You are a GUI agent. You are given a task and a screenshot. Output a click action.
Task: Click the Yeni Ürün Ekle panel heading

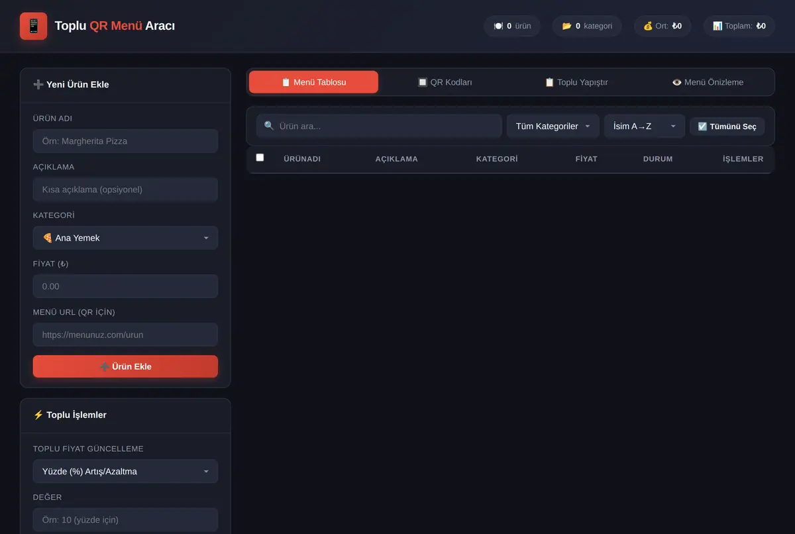pyautogui.click(x=71, y=85)
